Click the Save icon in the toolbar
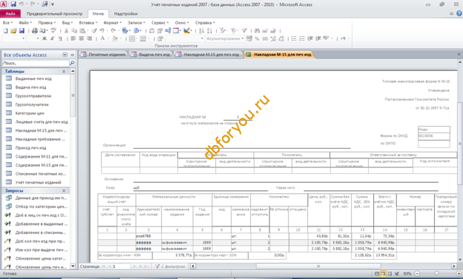The width and height of the screenshot is (463, 279). tap(22, 30)
